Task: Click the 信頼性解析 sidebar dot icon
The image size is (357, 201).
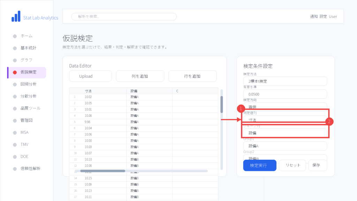Action: 15,169
